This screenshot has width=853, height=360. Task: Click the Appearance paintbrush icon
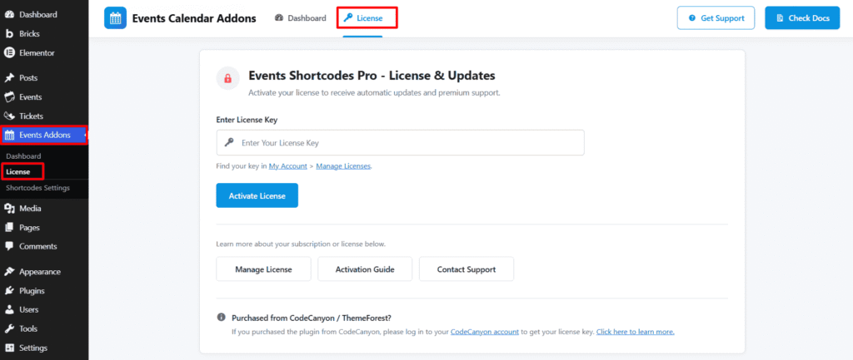point(9,272)
